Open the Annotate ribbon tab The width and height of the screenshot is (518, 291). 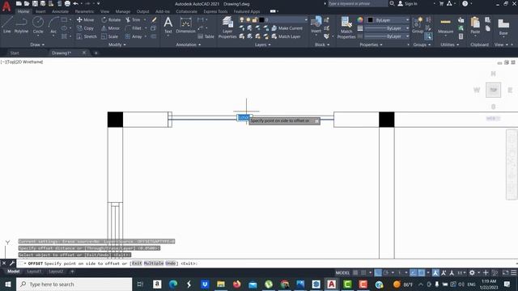[x=60, y=11]
